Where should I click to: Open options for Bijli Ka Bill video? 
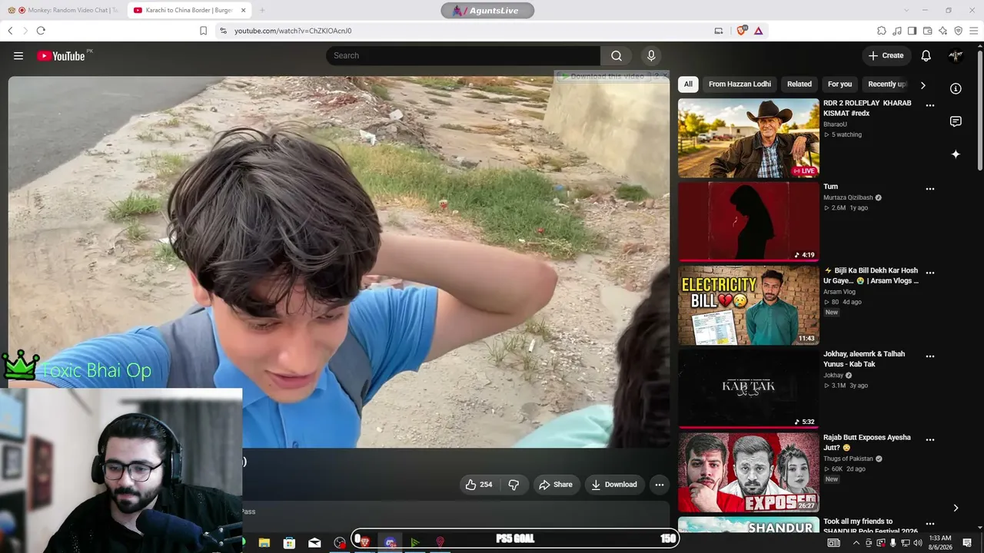(930, 273)
